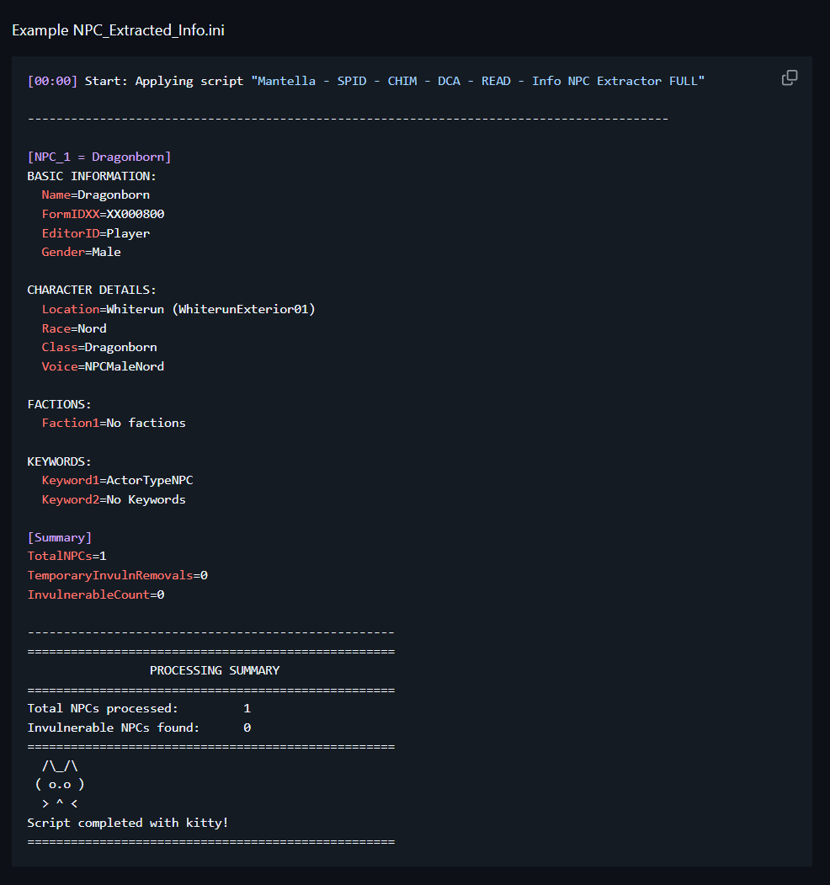Click the Race=Nord line
The height and width of the screenshot is (885, 830).
(x=74, y=328)
